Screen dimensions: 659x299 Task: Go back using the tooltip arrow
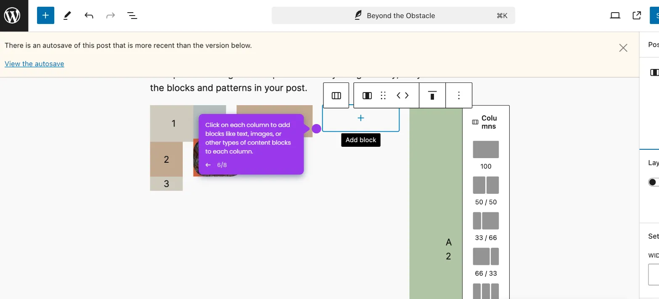[x=208, y=165]
